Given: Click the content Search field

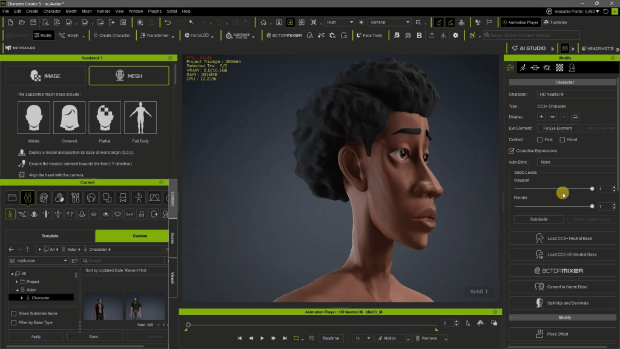Looking at the screenshot, I should (124, 261).
